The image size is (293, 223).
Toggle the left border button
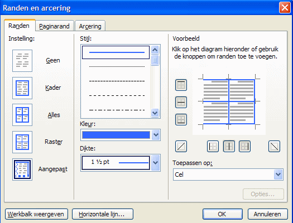tap(213, 146)
